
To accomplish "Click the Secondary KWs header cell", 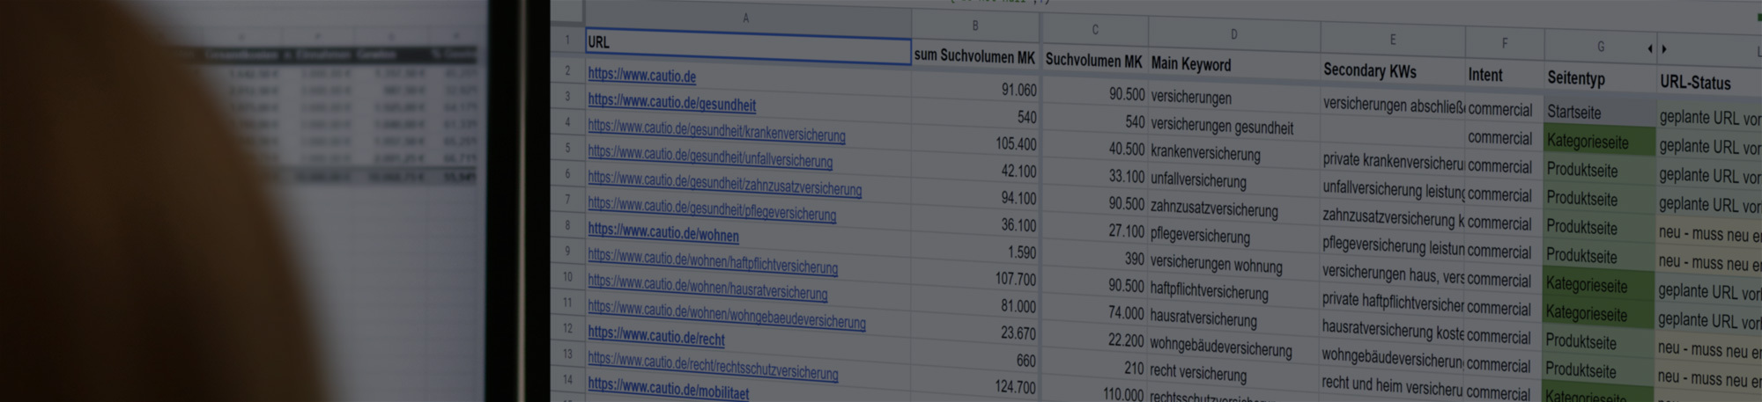I will click(x=1392, y=71).
